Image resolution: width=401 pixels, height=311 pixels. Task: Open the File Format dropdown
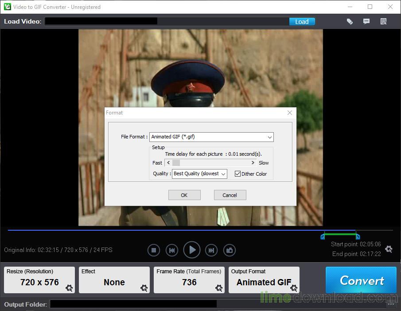coord(269,137)
